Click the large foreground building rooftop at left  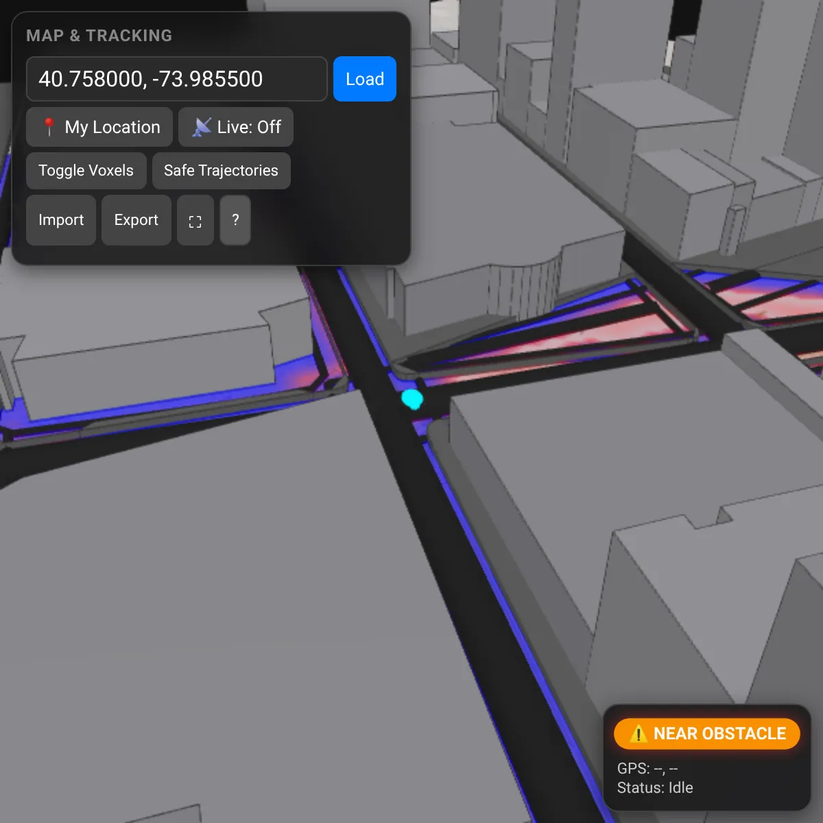pyautogui.click(x=206, y=583)
